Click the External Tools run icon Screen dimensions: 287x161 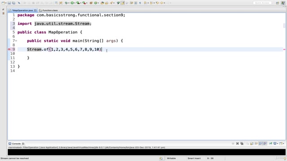[84, 3]
